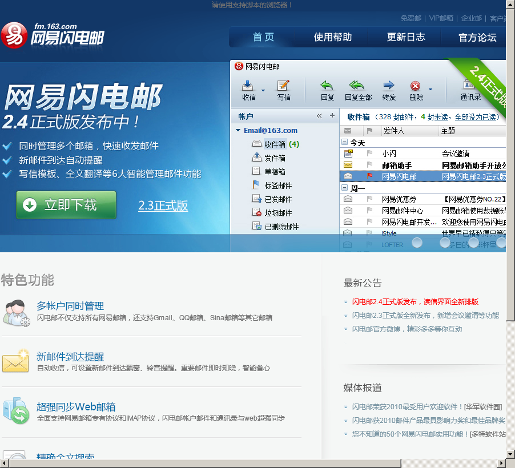Viewport: 515px width, 468px height.
Task: Click the new mail envelope feature icon
Action: click(16, 361)
